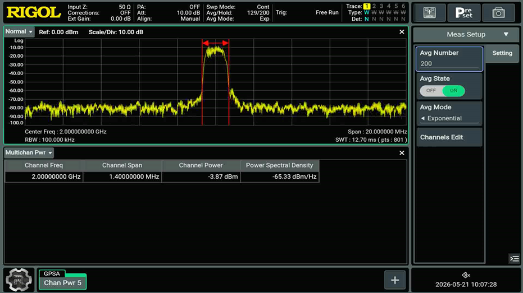Capture a screenshot with the camera icon
This screenshot has height=293, width=523.
coord(498,13)
